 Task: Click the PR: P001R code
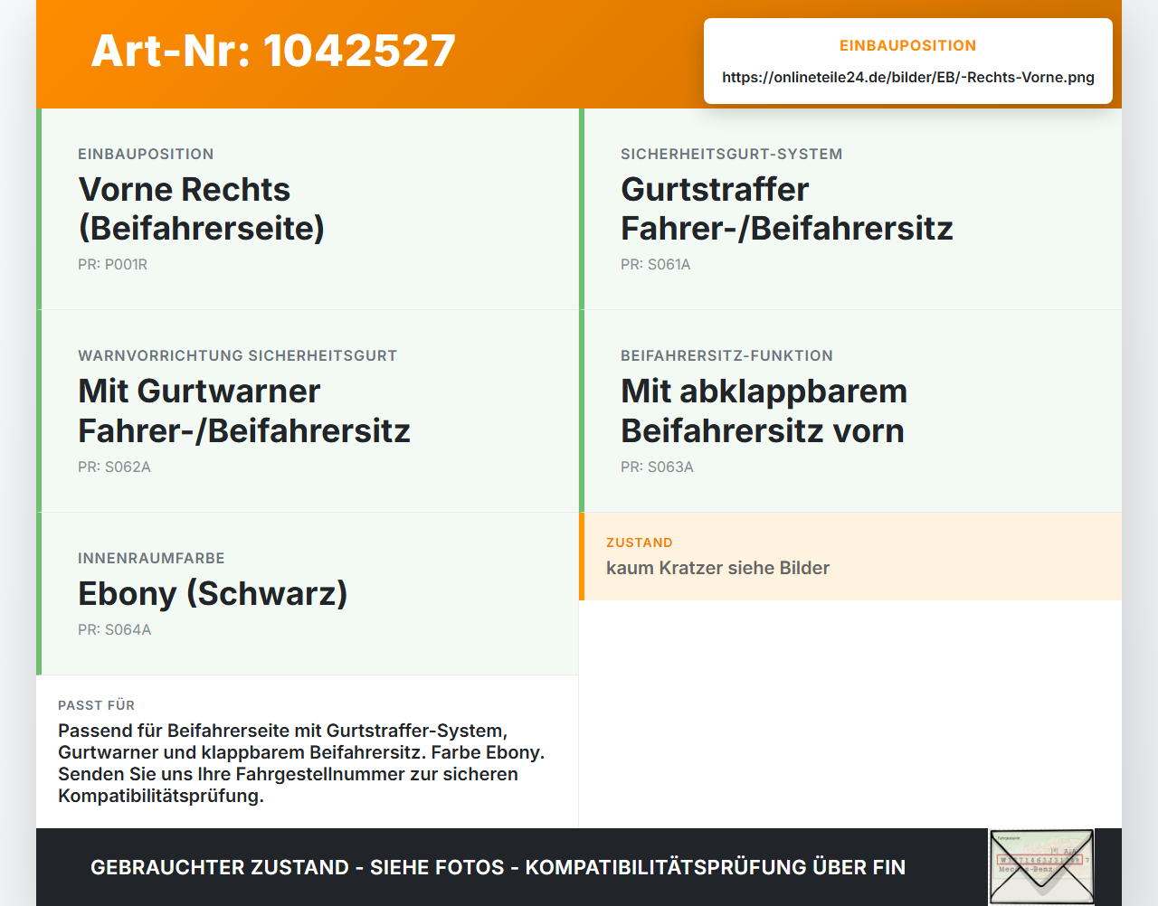tap(112, 264)
